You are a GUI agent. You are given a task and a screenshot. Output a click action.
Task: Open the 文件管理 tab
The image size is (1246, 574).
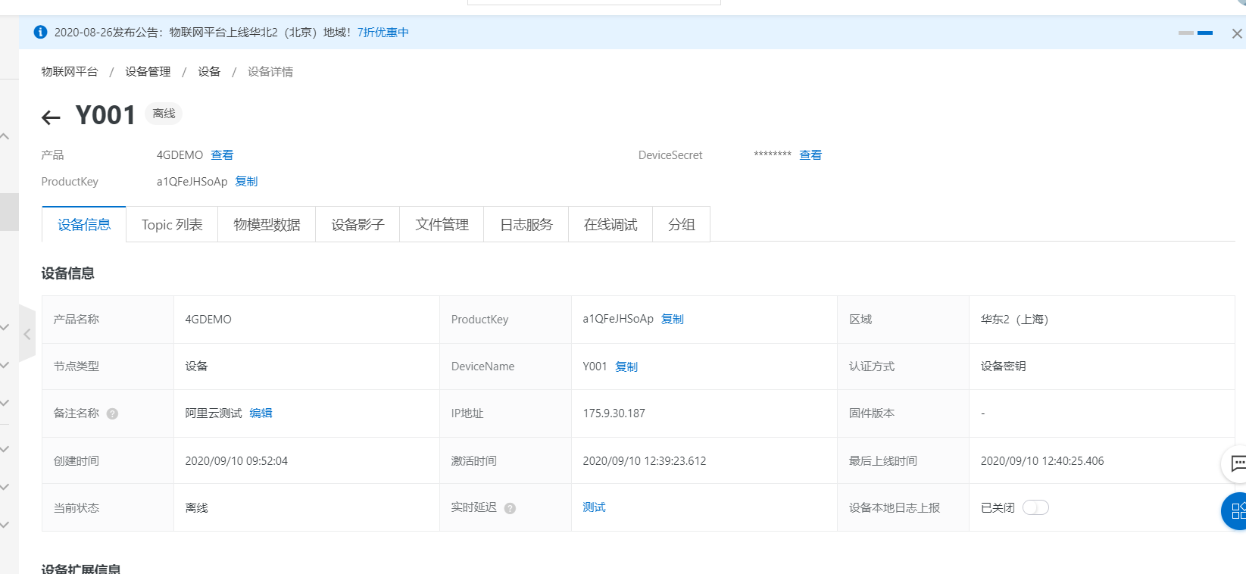click(442, 225)
